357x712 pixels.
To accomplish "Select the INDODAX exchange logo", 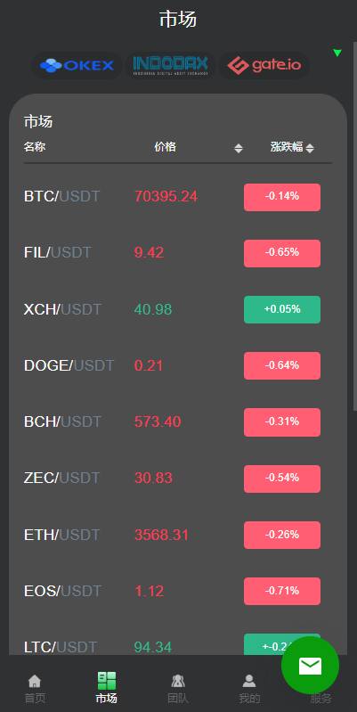I will click(x=171, y=66).
